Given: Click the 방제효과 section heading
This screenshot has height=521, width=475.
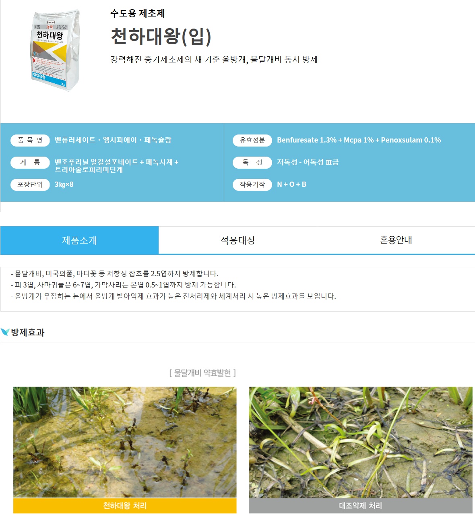Looking at the screenshot, I should coord(27,333).
